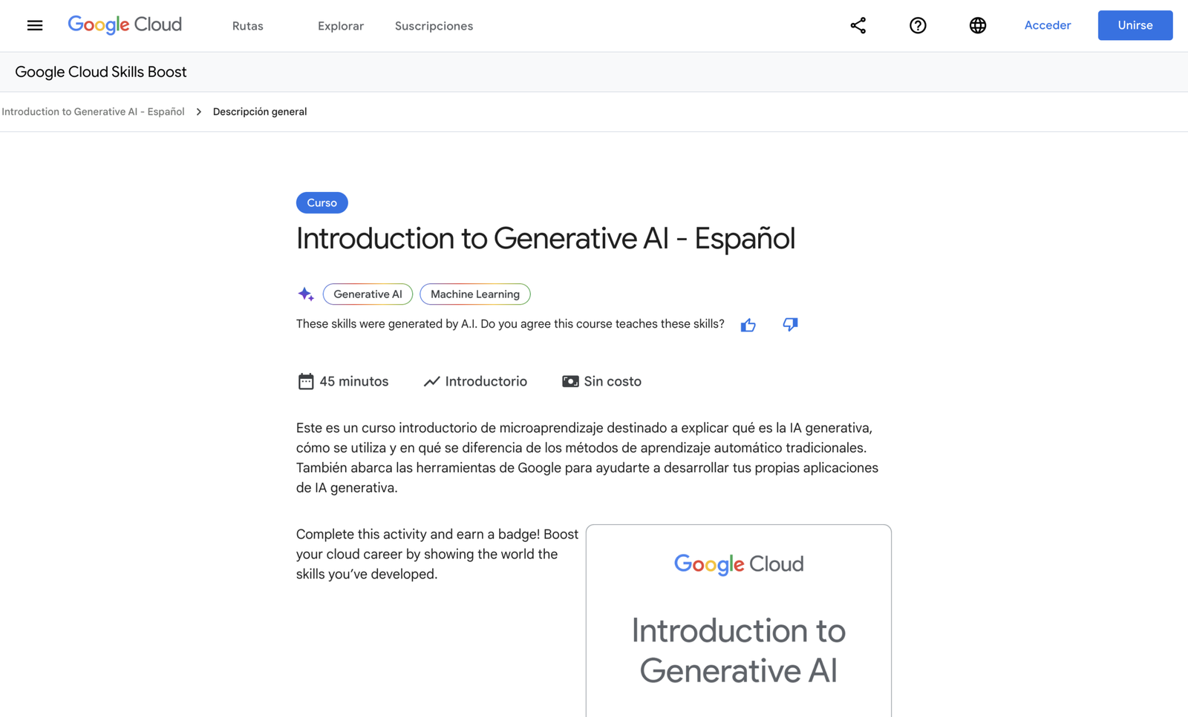Click the Sin costo price text
The height and width of the screenshot is (717, 1188).
(613, 381)
